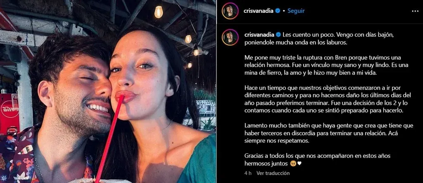Select the crisvanadia username in the caption
Image resolution: width=423 pixels, height=183 pixels.
click(x=259, y=35)
